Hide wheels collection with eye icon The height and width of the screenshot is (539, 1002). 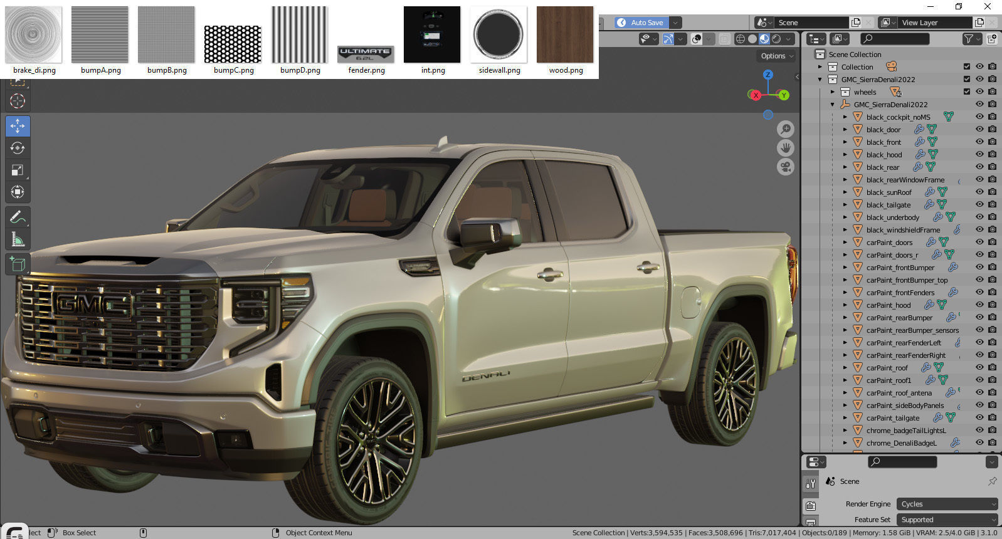point(979,92)
